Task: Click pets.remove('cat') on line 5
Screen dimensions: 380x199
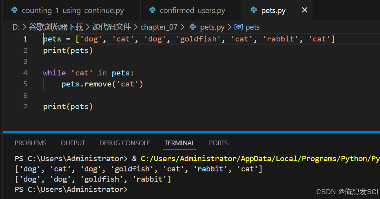Action: click(x=102, y=84)
